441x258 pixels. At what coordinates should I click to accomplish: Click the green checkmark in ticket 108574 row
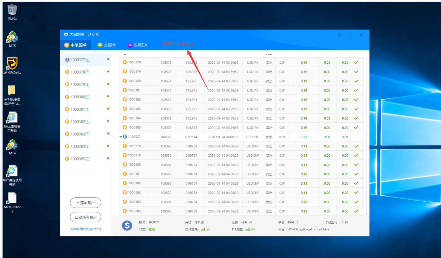(x=356, y=81)
